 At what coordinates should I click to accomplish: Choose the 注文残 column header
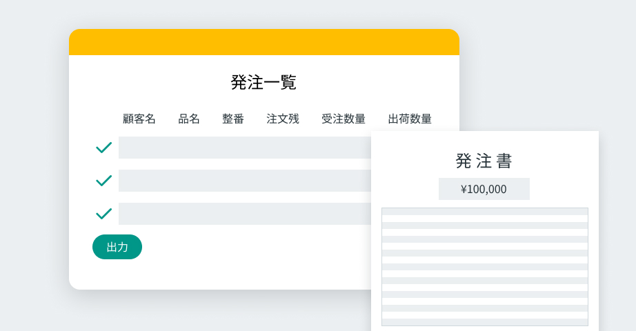pos(283,119)
